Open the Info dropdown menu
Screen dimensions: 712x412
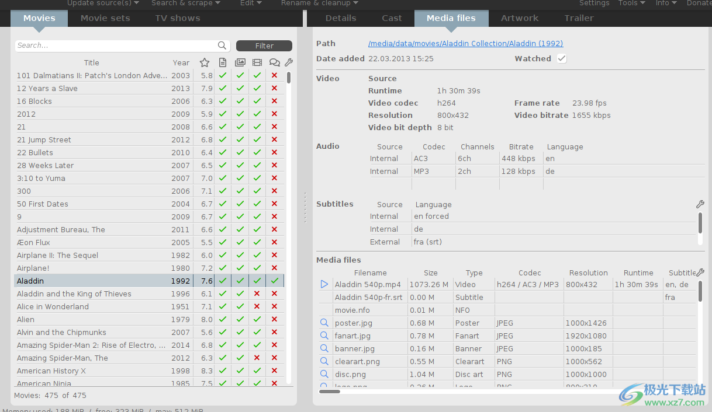tap(666, 3)
